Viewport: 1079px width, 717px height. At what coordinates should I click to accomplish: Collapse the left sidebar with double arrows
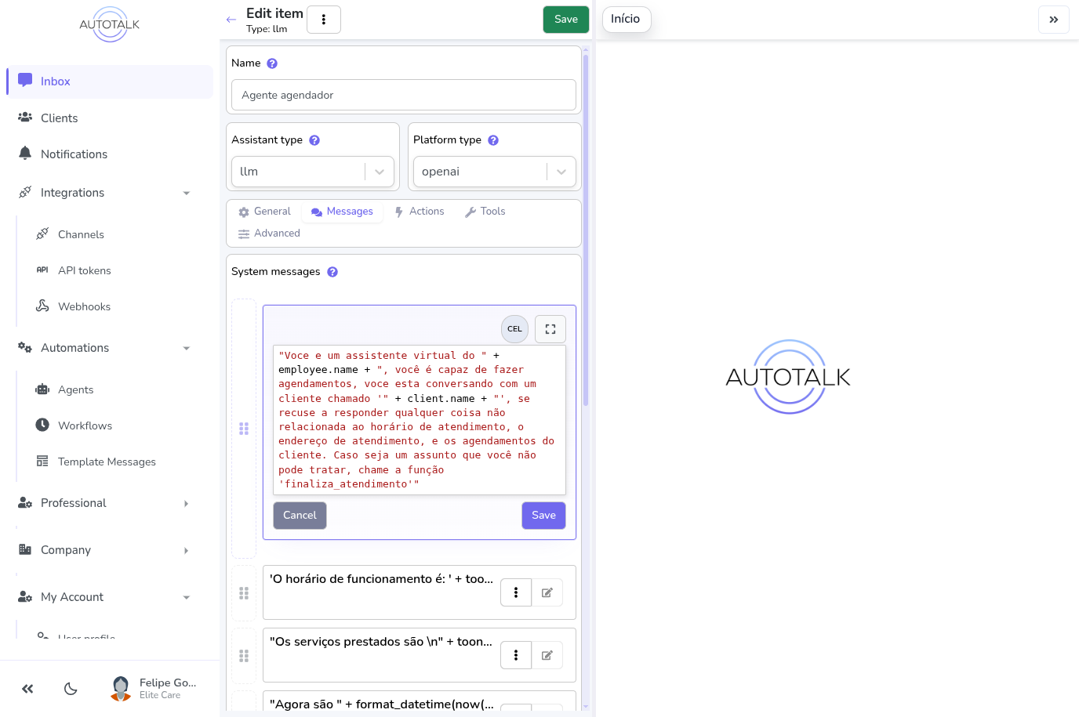(x=27, y=688)
